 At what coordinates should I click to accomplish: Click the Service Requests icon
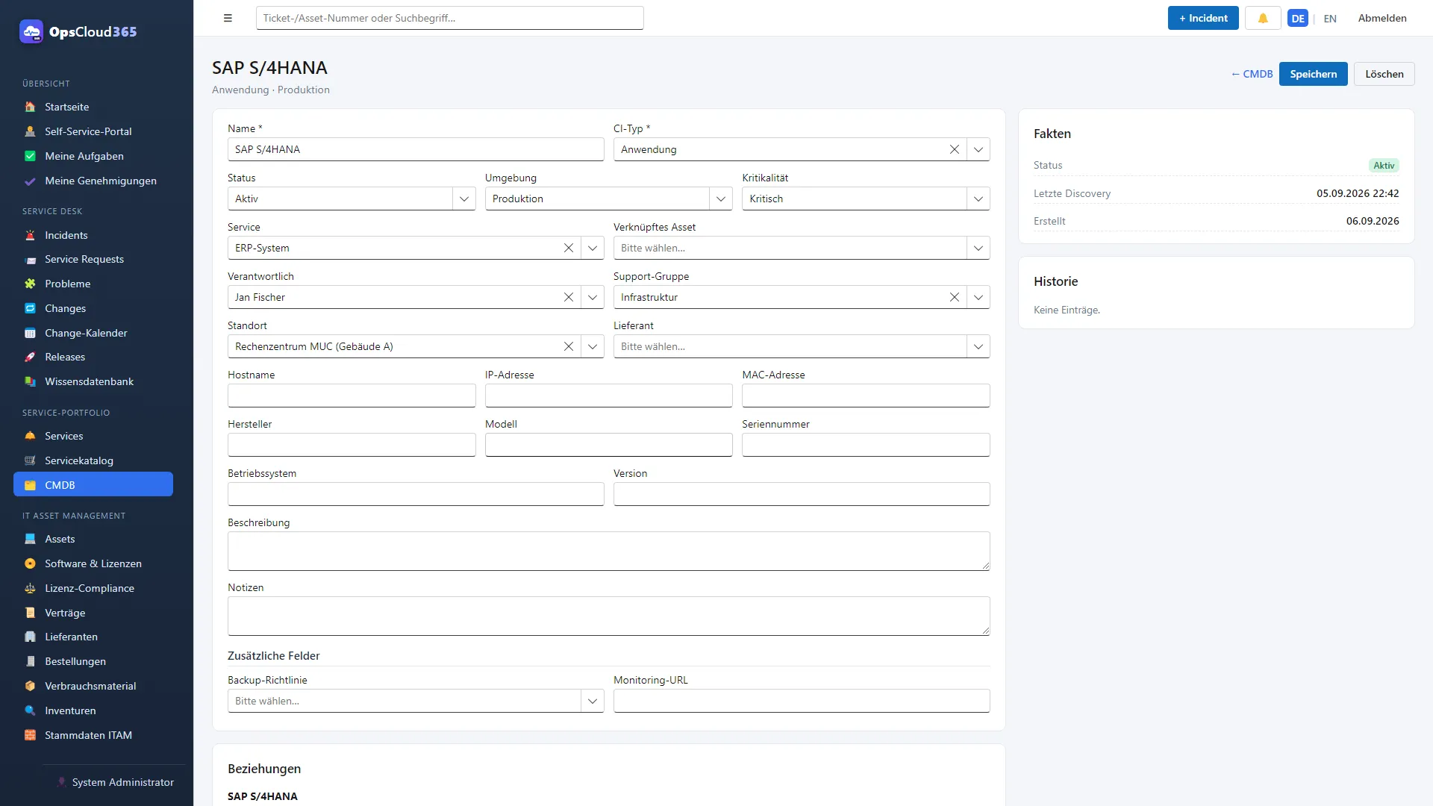pos(30,259)
